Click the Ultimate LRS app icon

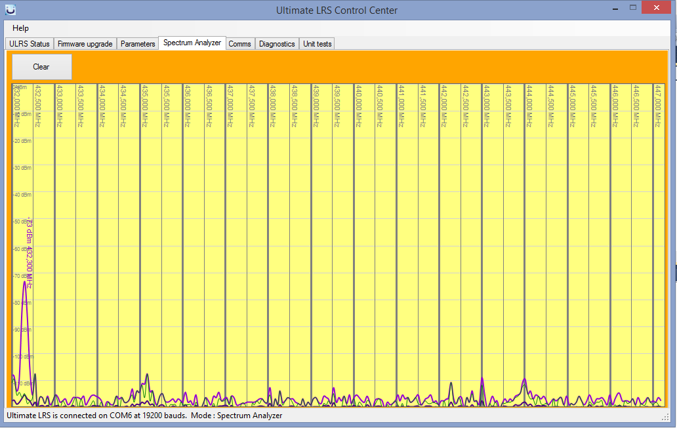pos(10,9)
